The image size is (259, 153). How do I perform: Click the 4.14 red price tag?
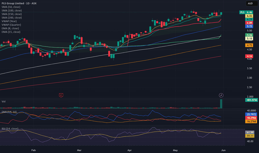tap(249, 56)
